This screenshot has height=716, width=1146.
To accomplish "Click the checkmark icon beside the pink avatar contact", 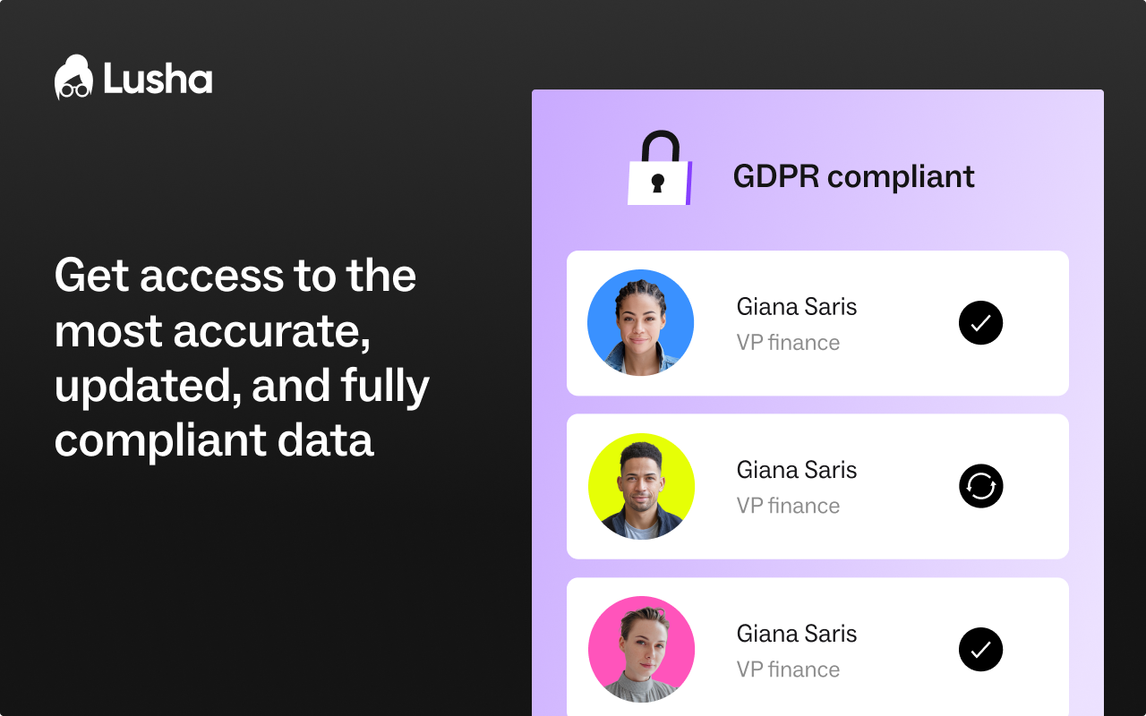I will click(980, 650).
